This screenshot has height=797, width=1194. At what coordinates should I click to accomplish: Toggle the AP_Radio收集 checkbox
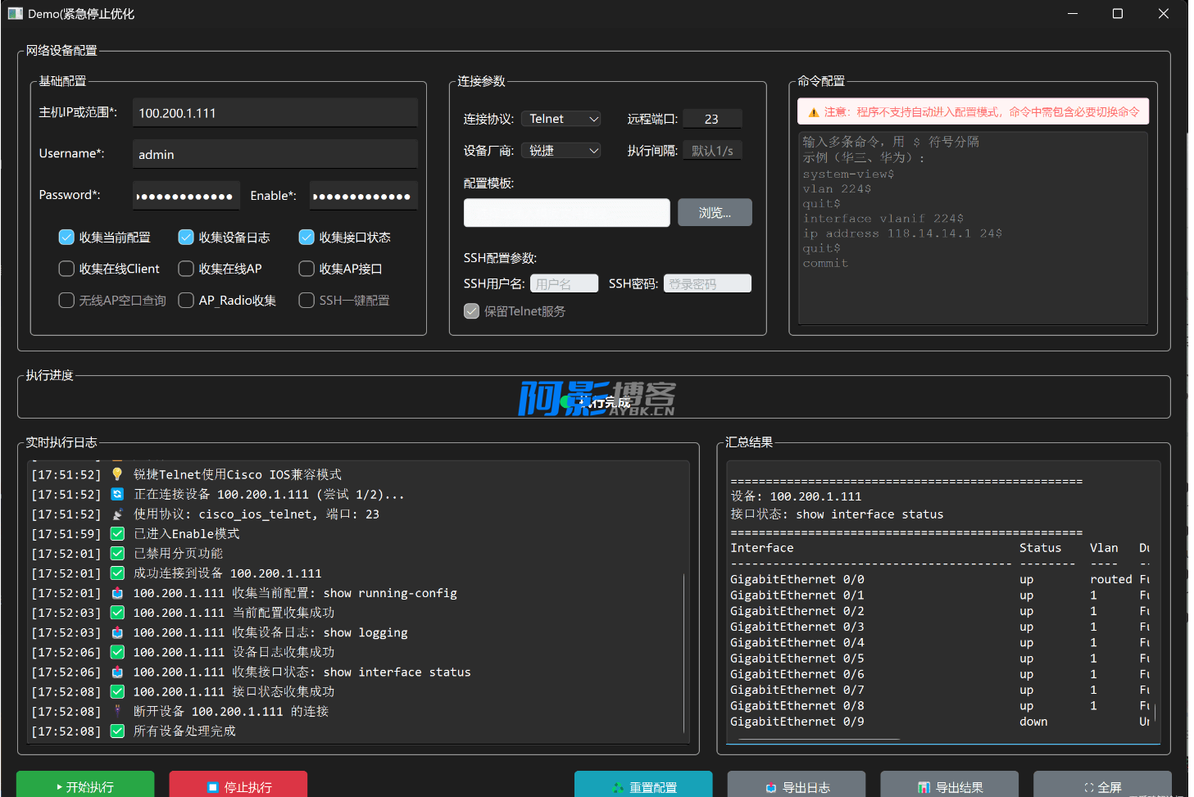tap(187, 301)
